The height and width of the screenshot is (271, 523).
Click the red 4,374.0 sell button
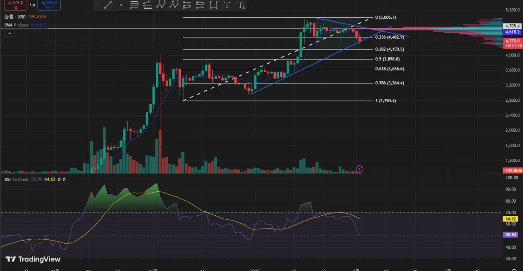15,5
